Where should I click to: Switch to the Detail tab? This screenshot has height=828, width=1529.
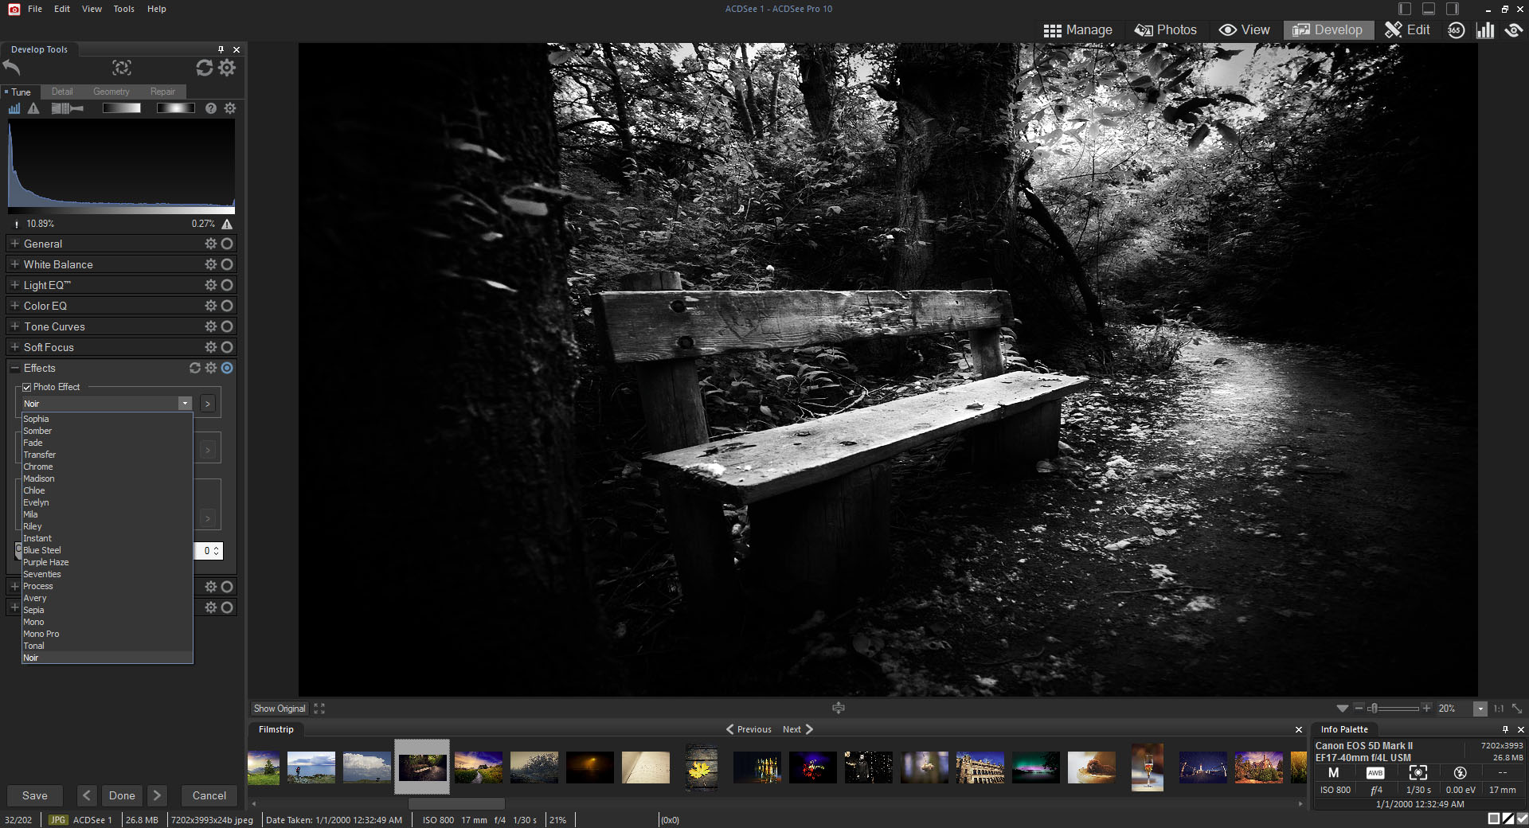(62, 92)
